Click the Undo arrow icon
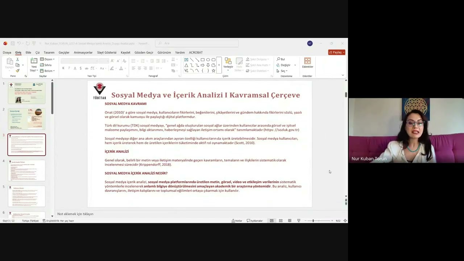Screen dimensions: 464x261 coord(19,43)
